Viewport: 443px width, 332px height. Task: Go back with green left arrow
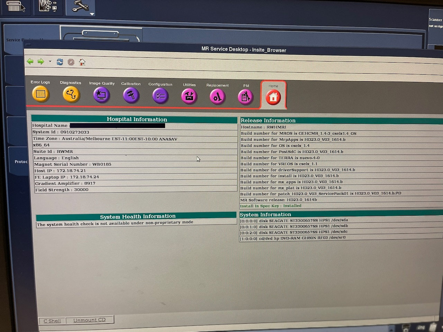30,62
